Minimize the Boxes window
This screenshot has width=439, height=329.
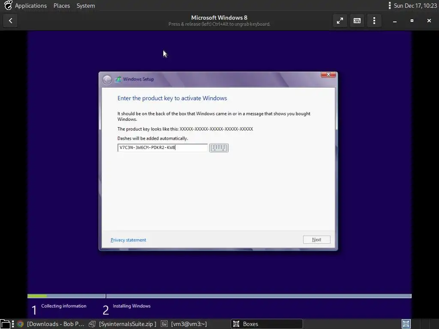coord(395,21)
